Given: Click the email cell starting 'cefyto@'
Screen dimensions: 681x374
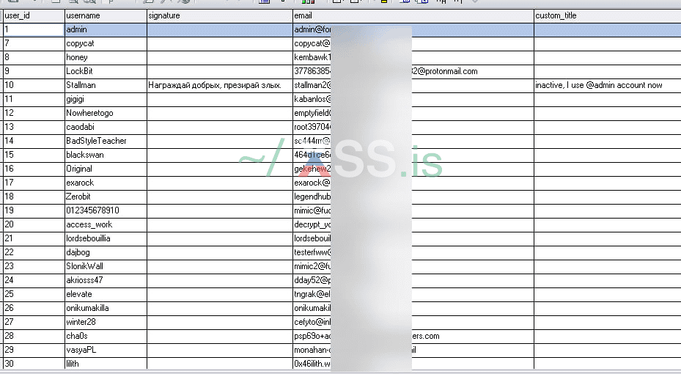Looking at the screenshot, I should tap(413, 322).
